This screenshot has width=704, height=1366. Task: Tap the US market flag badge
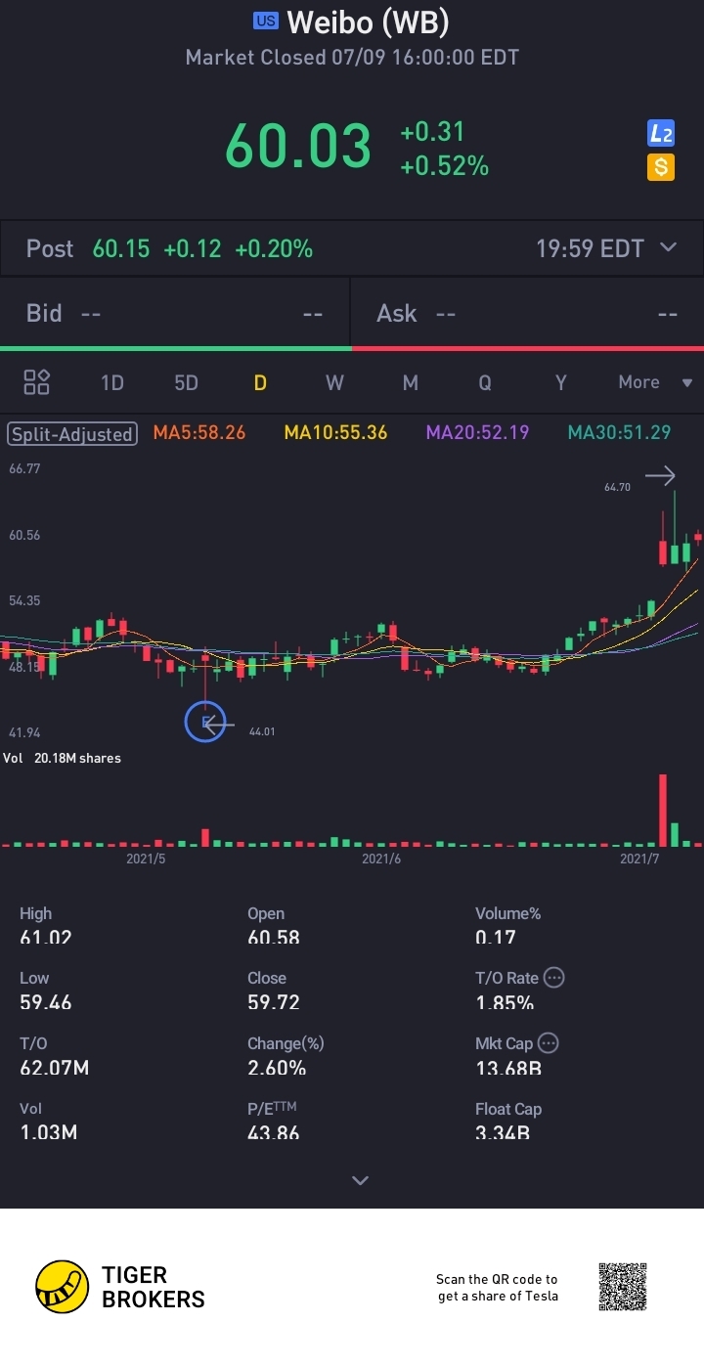pos(265,21)
